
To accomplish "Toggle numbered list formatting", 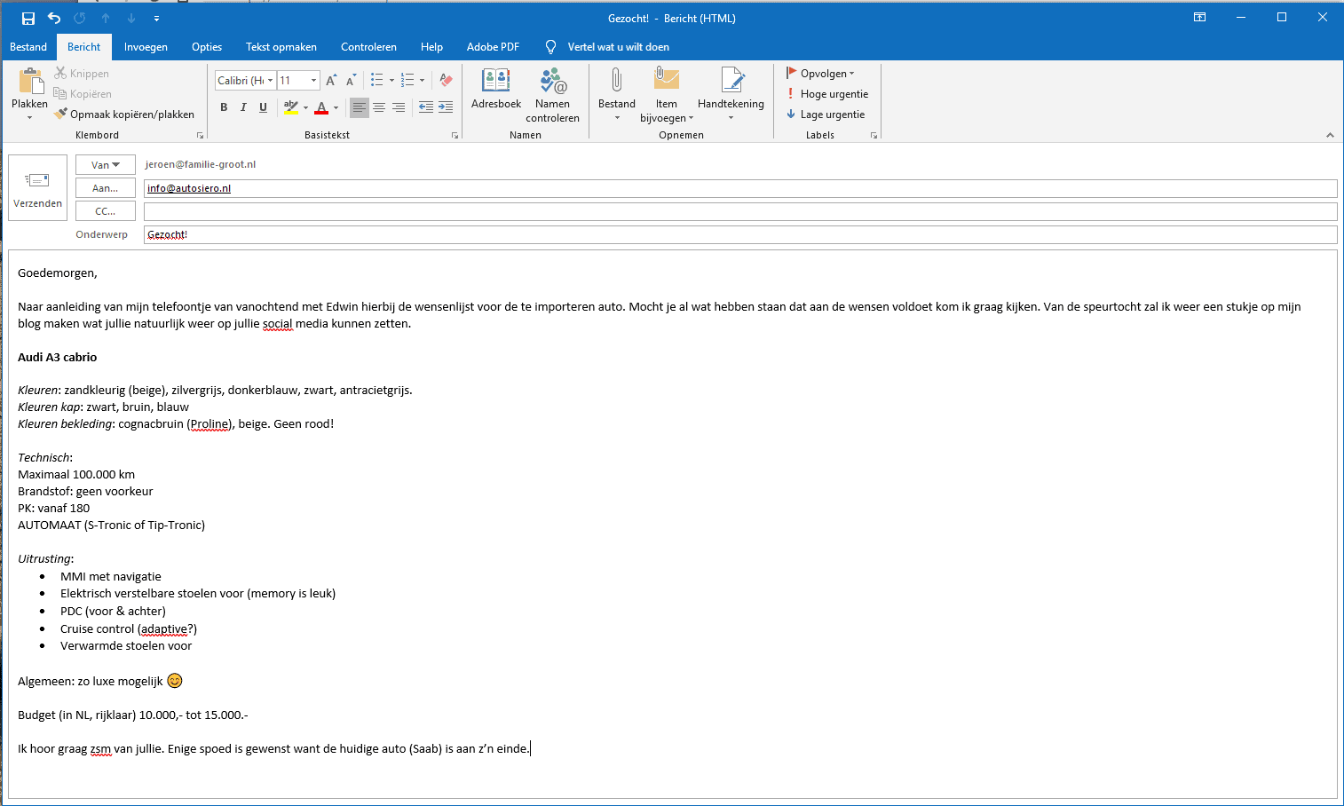I will pyautogui.click(x=407, y=80).
